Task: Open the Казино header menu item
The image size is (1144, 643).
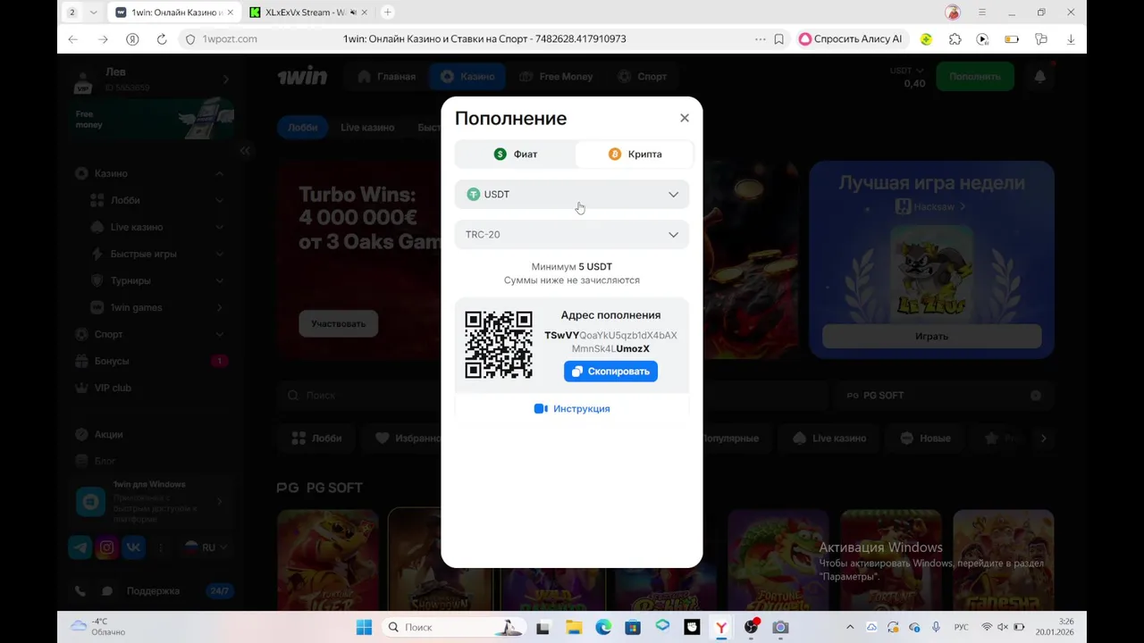Action: point(467,77)
